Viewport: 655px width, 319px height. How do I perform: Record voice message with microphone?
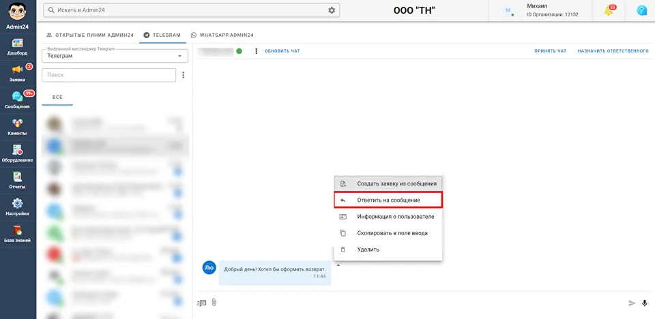tap(645, 303)
